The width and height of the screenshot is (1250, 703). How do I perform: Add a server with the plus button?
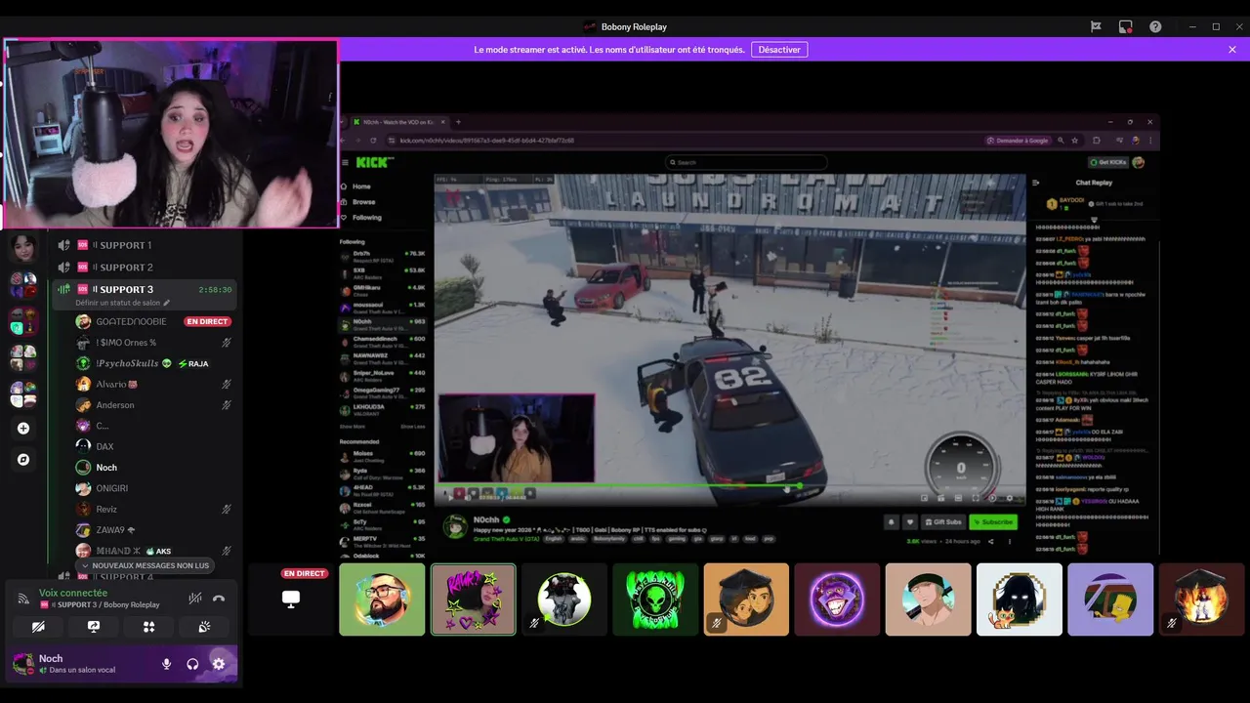point(23,428)
